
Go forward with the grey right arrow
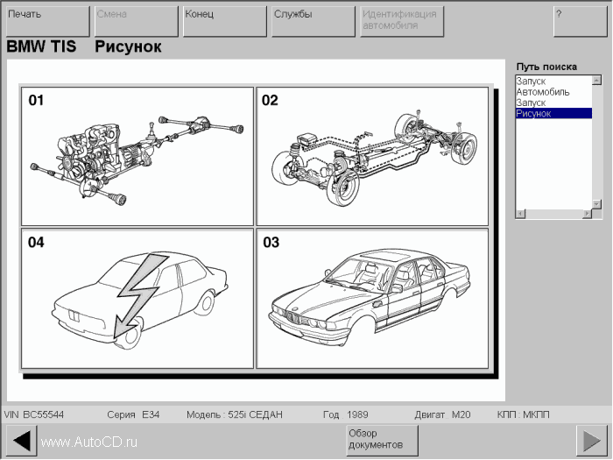[592, 441]
